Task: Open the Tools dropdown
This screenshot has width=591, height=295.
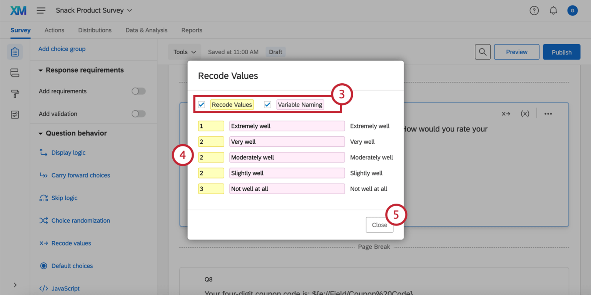Action: click(x=184, y=51)
